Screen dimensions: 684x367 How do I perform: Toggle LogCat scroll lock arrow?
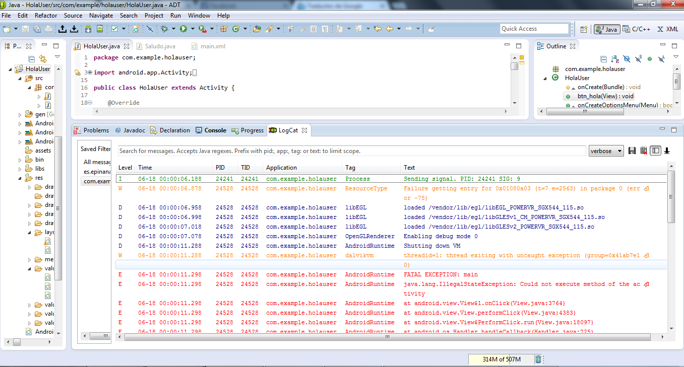(x=667, y=151)
